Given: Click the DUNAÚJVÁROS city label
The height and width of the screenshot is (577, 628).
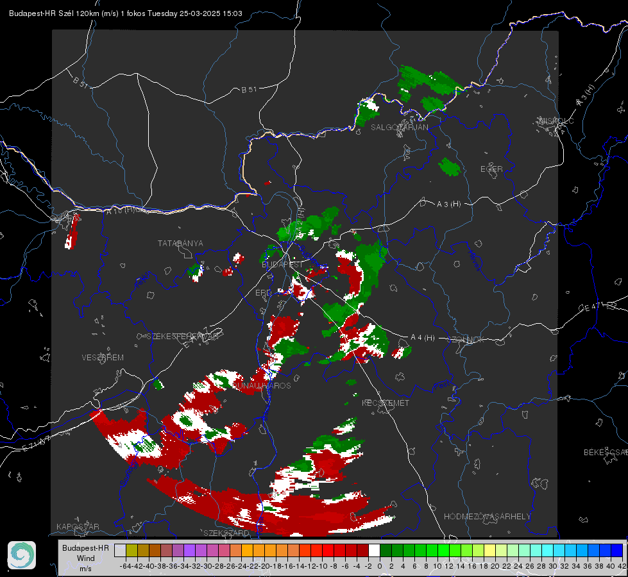Looking at the screenshot, I should [x=262, y=385].
